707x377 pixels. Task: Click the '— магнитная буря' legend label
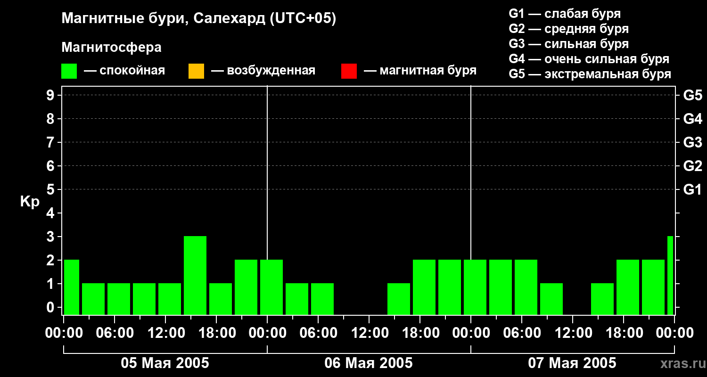click(420, 71)
